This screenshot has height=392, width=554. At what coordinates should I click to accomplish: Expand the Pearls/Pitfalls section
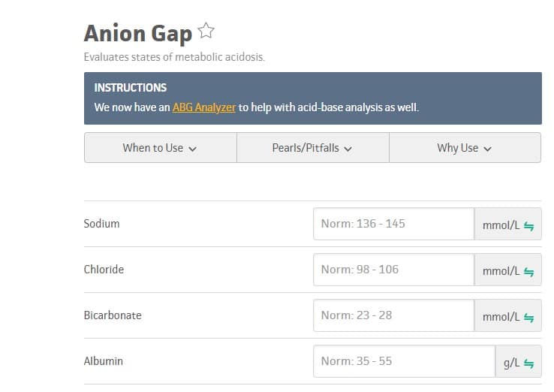pos(313,148)
